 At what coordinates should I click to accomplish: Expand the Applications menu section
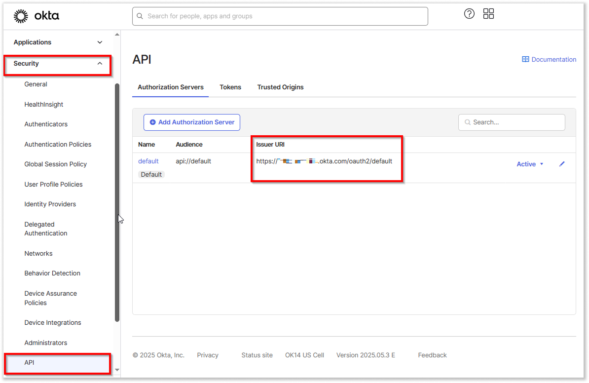(x=58, y=42)
